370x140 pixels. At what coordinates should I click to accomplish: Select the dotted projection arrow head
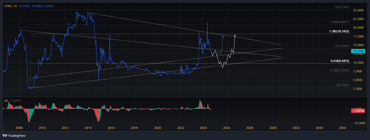point(223,36)
